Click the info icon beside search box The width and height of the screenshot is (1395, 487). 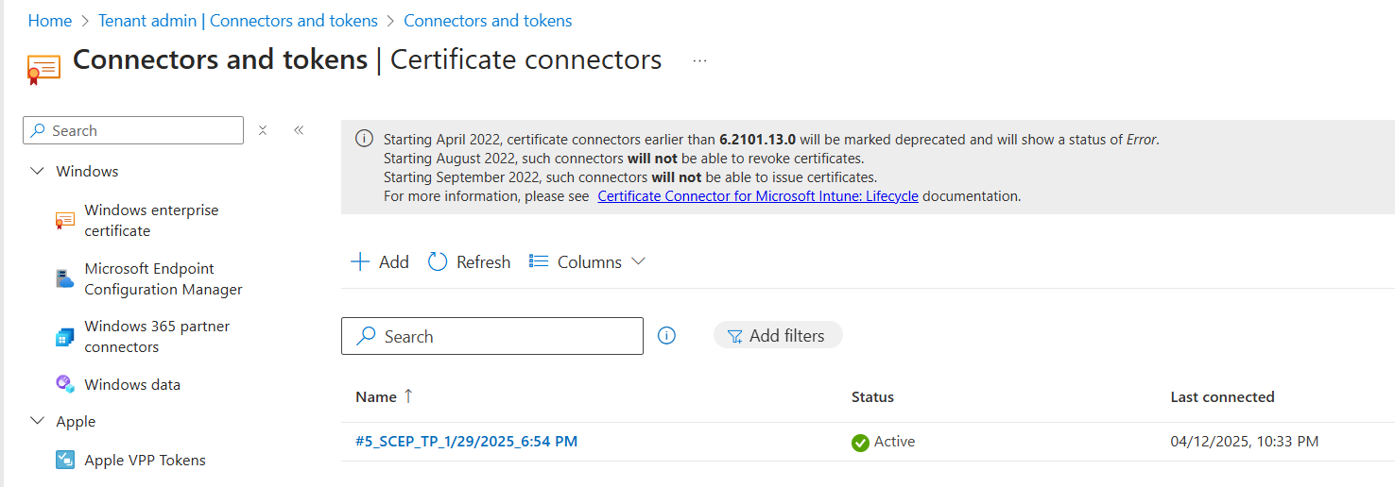tap(666, 336)
